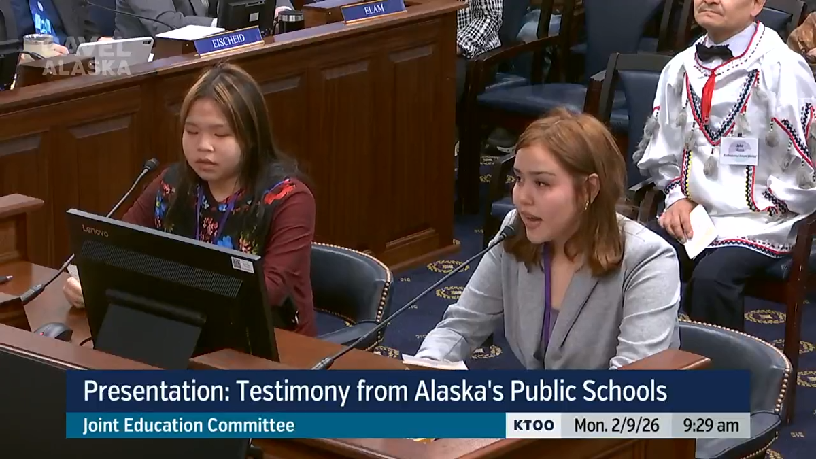
Task: Click the black bow tie on the seated man
Action: (713, 52)
